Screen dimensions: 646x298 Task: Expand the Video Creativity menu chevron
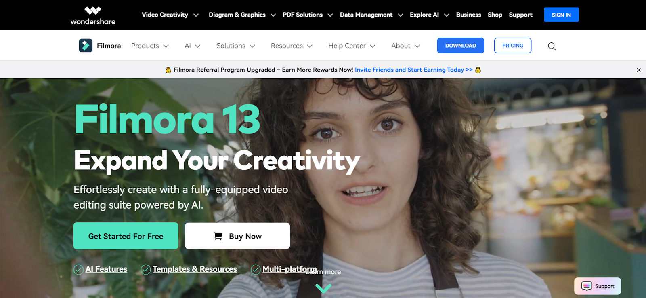pos(196,15)
